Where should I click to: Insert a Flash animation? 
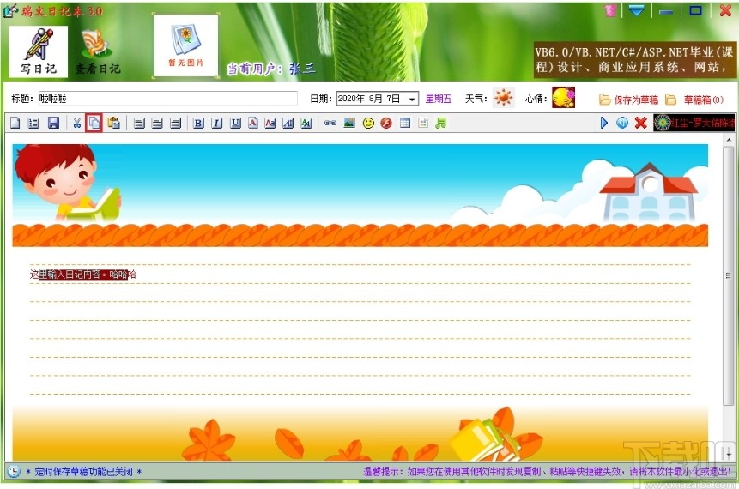click(x=386, y=124)
